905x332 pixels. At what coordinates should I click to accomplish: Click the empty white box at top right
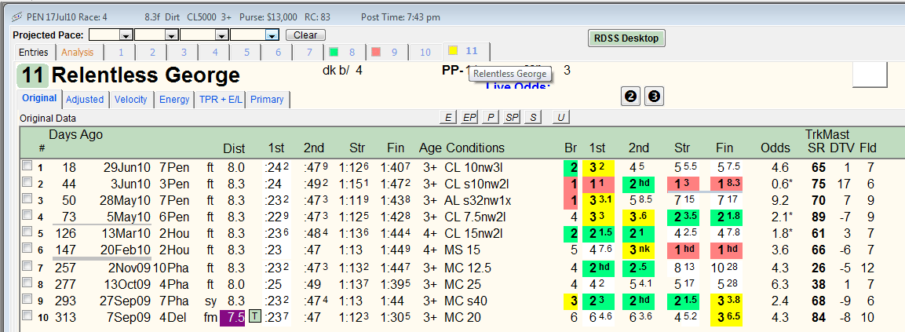(870, 75)
